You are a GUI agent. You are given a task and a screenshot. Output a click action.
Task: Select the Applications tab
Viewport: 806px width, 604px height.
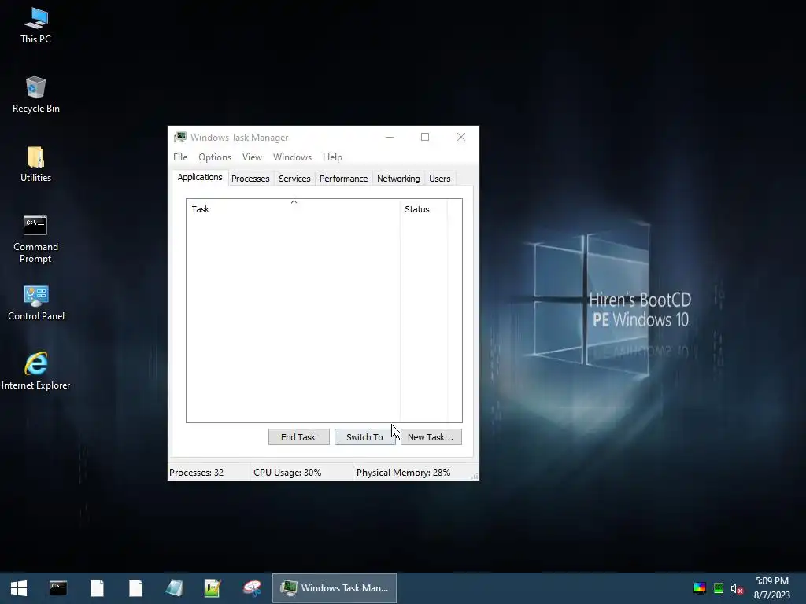200,177
